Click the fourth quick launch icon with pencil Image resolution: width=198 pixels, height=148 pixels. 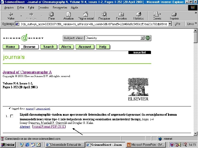coord(38,145)
